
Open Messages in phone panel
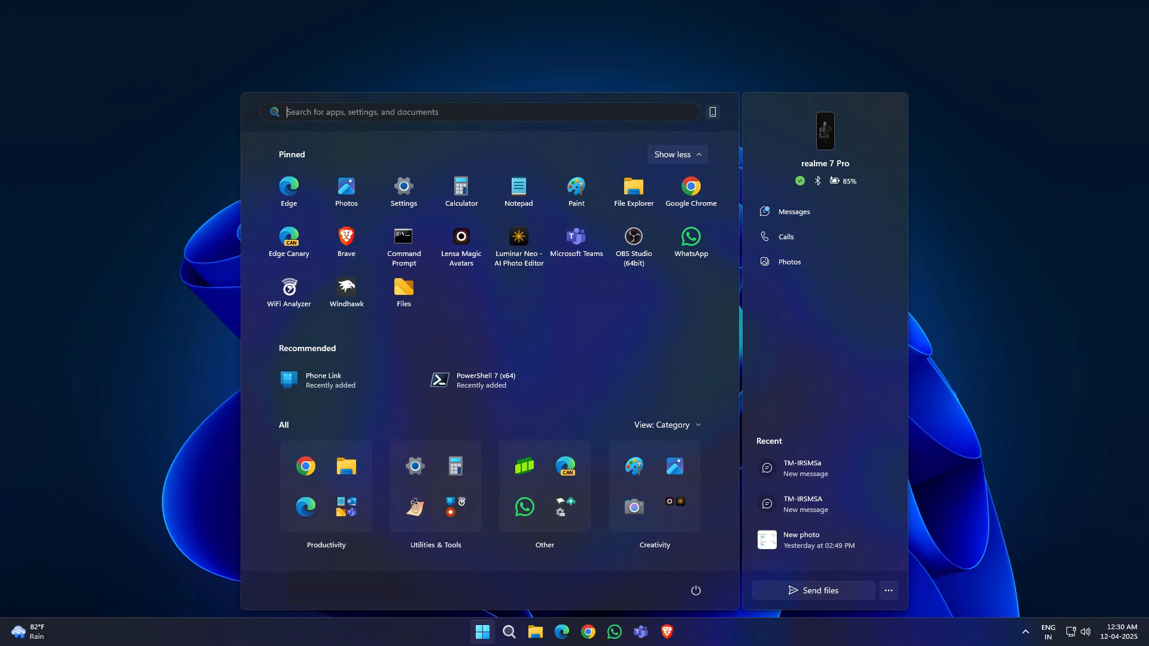tap(794, 212)
